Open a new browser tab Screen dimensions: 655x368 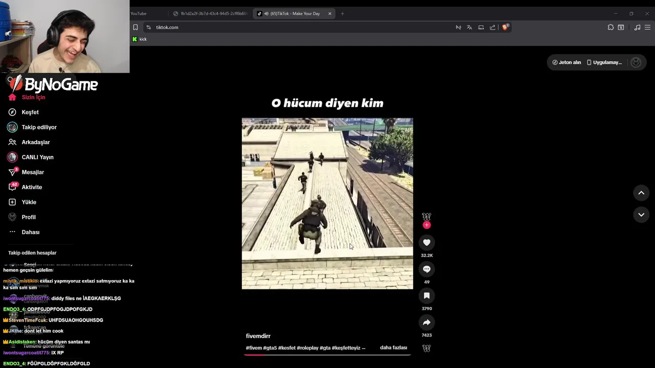tap(342, 13)
